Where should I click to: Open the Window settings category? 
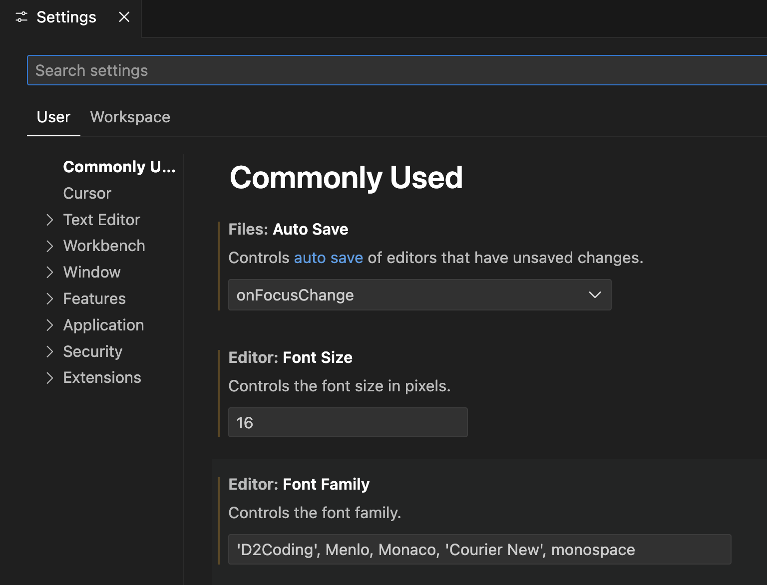[x=92, y=272]
